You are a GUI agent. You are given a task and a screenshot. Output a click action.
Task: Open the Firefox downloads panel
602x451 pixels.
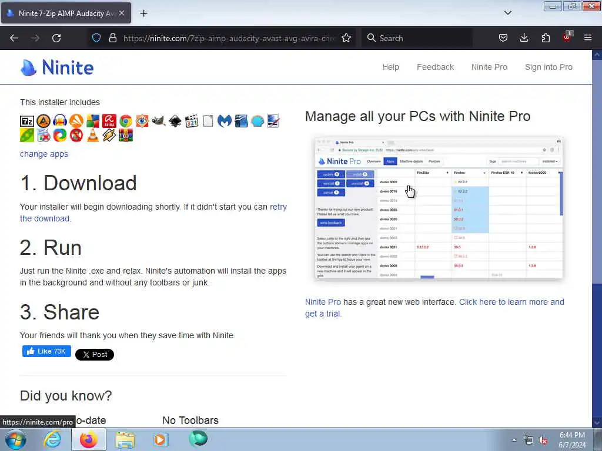[x=524, y=38]
